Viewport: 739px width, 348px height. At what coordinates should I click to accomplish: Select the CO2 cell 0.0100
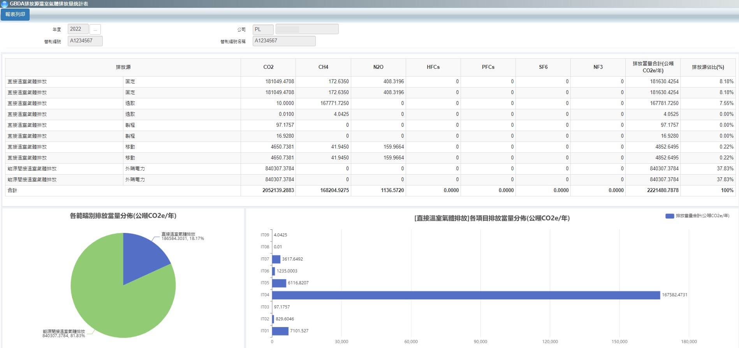coord(268,114)
